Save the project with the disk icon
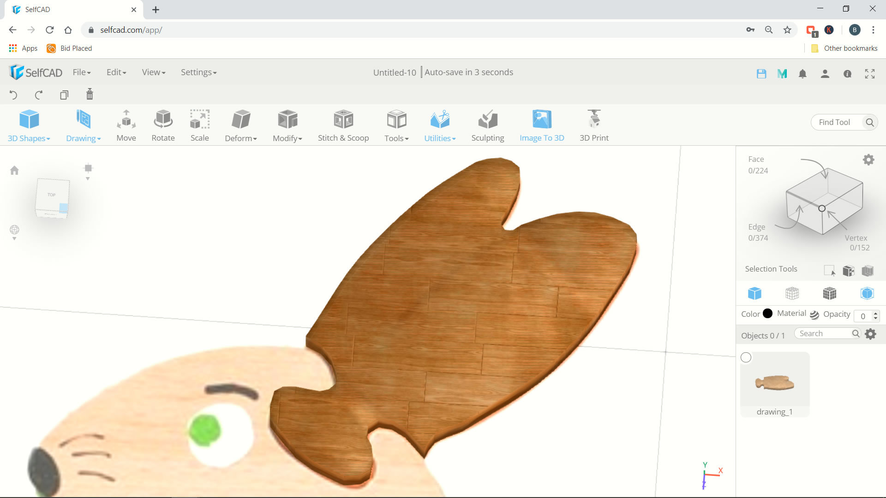This screenshot has width=886, height=498. pos(761,74)
